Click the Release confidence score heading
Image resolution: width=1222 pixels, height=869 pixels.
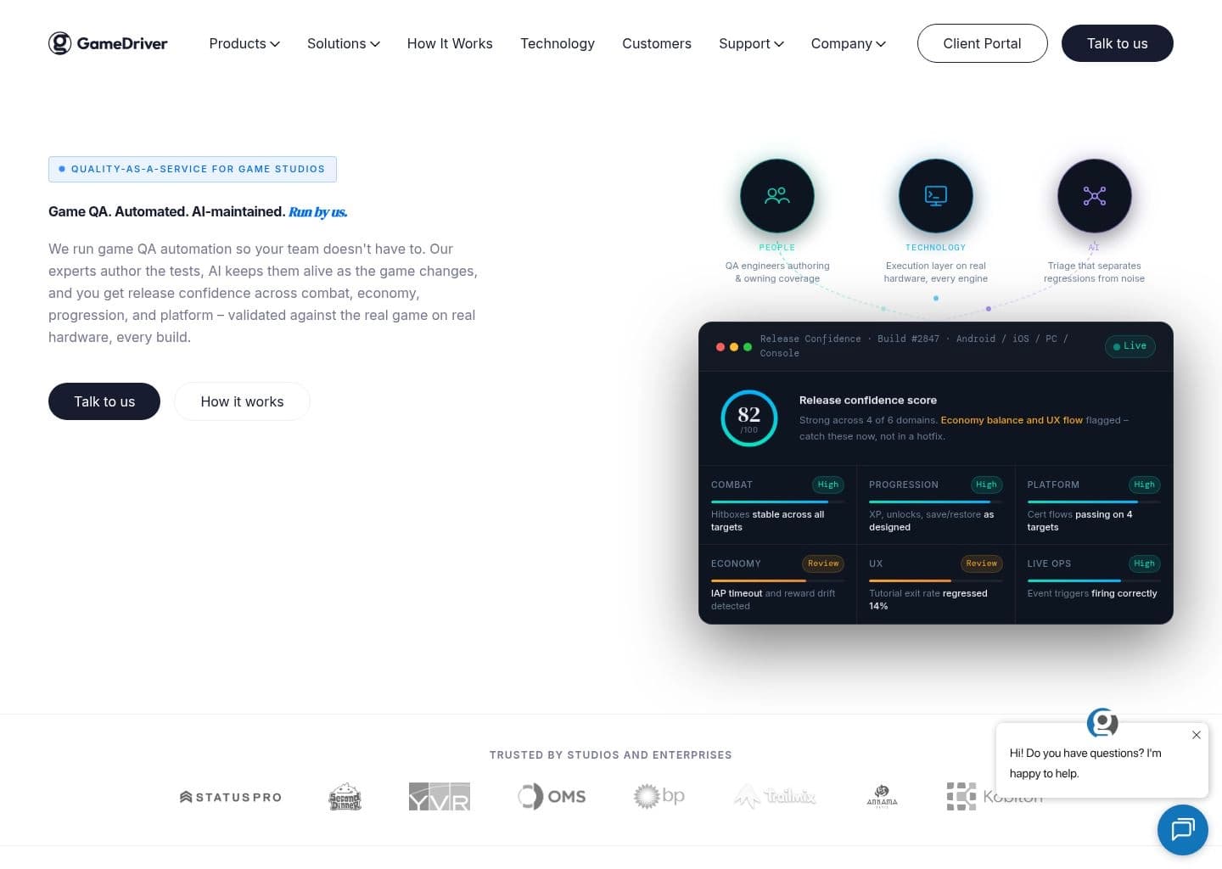(868, 400)
